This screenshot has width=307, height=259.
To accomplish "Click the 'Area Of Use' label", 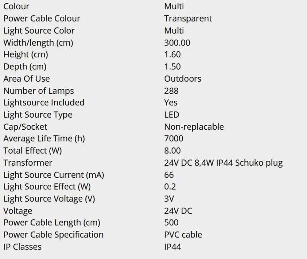I will tap(26, 79).
